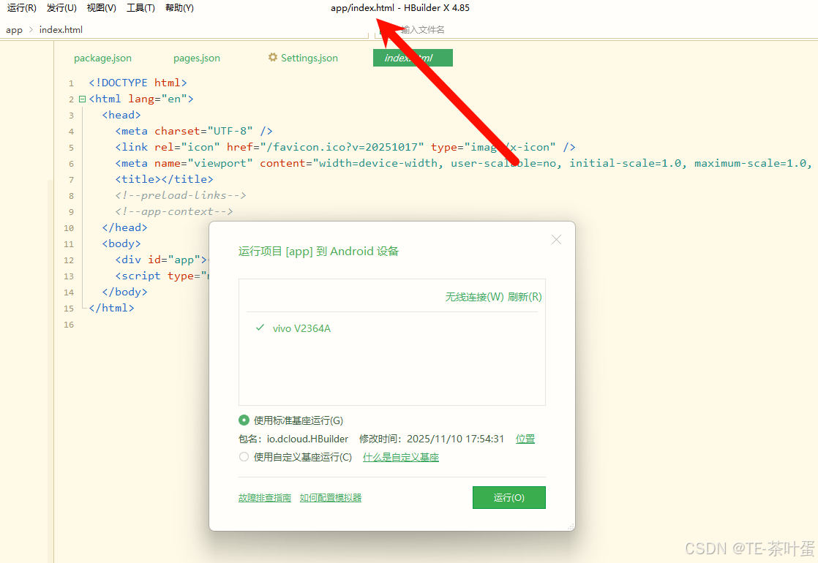Click the <body> tag on line 11
Image resolution: width=818 pixels, height=563 pixels.
pyautogui.click(x=121, y=244)
